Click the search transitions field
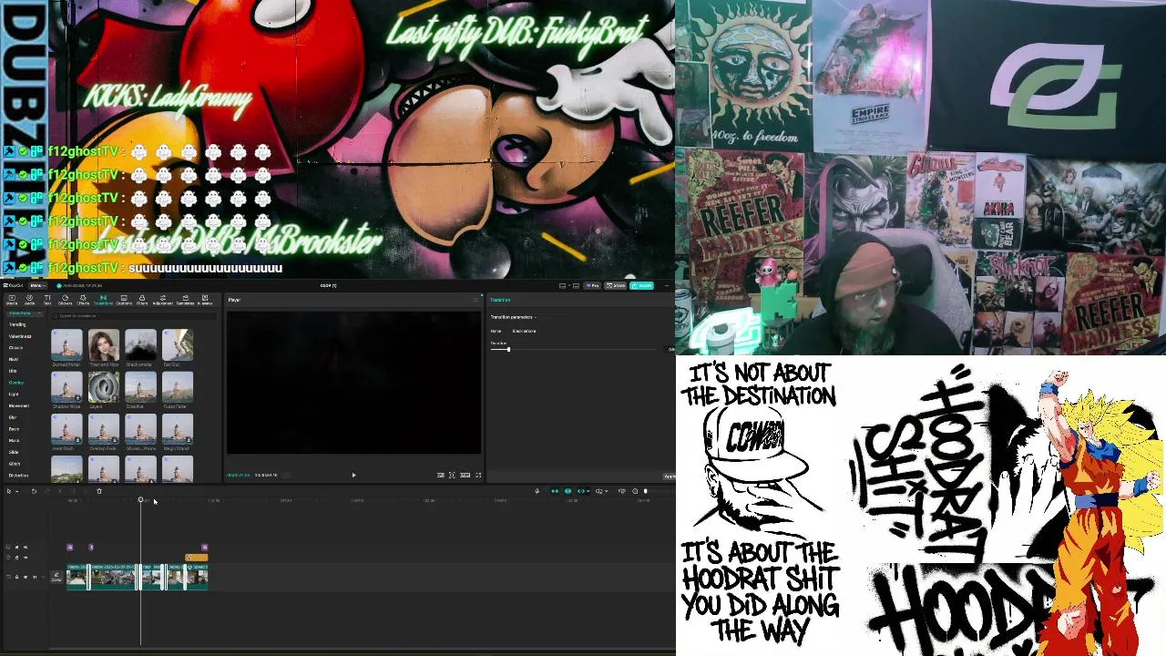 (134, 316)
